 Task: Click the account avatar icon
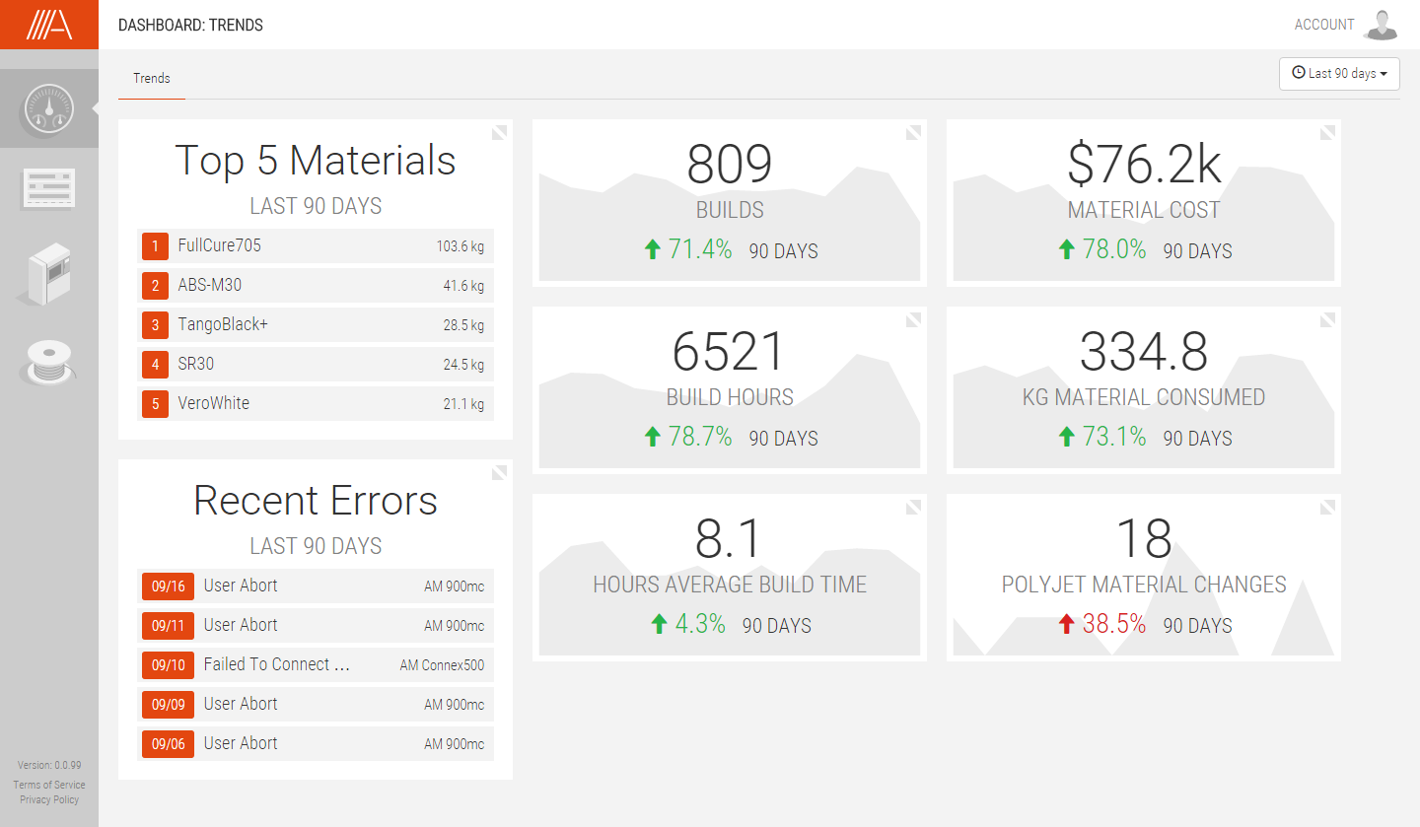tap(1381, 25)
